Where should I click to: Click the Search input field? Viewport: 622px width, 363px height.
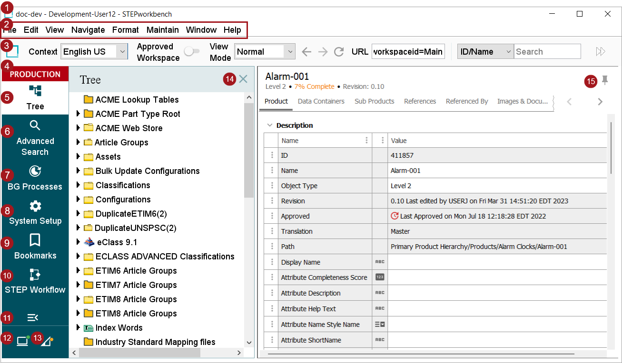[x=547, y=52]
